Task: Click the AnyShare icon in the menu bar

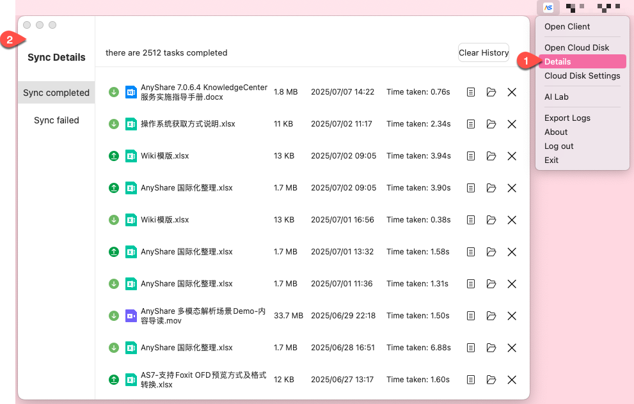Action: point(548,8)
